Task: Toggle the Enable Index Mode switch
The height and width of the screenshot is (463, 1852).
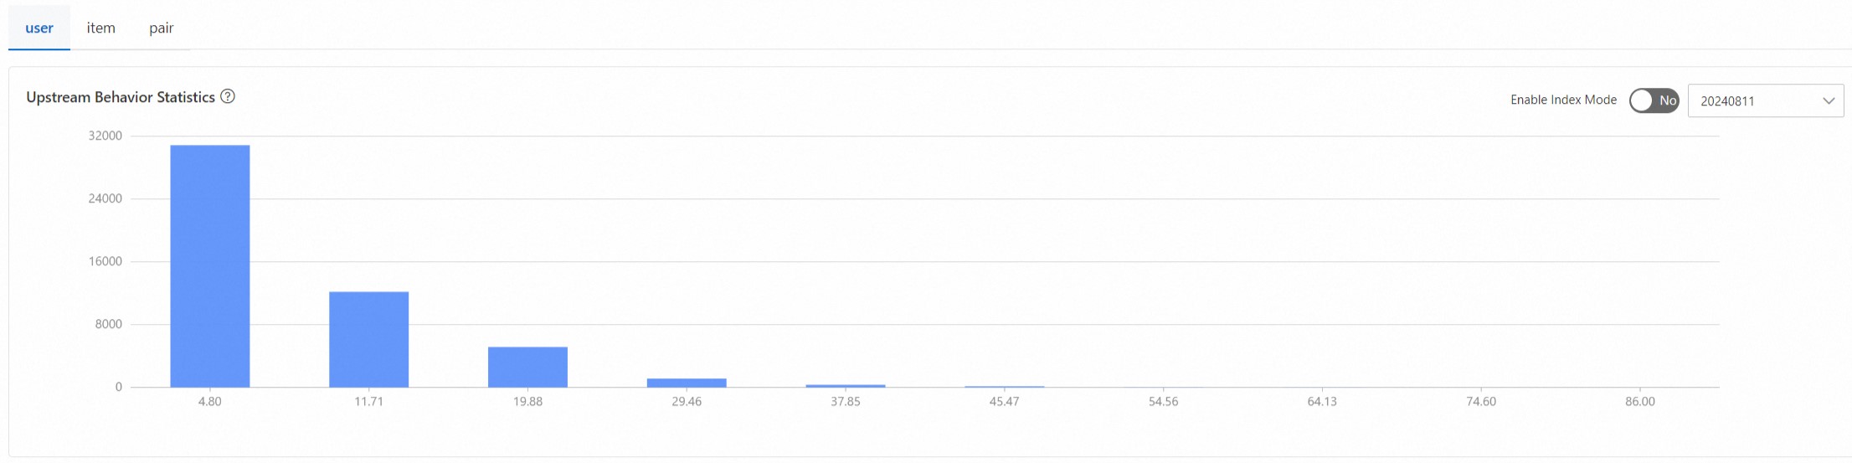Action: click(x=1654, y=100)
